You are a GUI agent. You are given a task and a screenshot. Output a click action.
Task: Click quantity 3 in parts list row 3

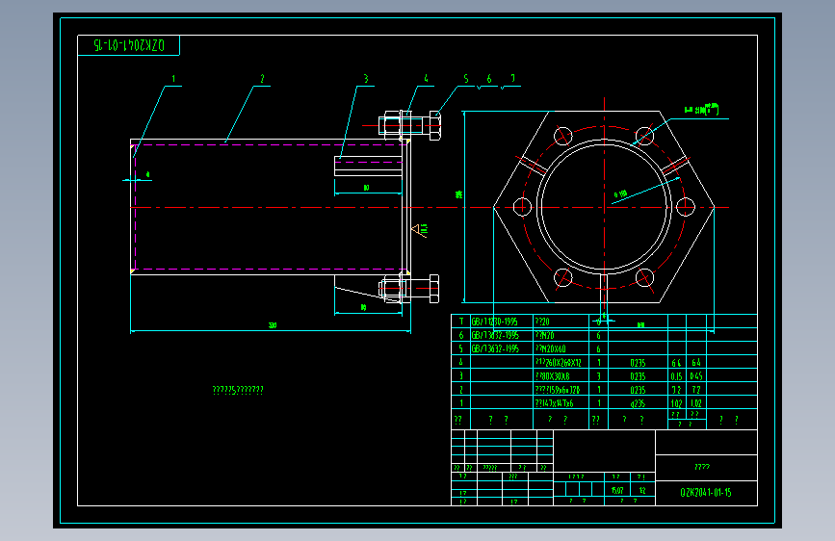598,376
